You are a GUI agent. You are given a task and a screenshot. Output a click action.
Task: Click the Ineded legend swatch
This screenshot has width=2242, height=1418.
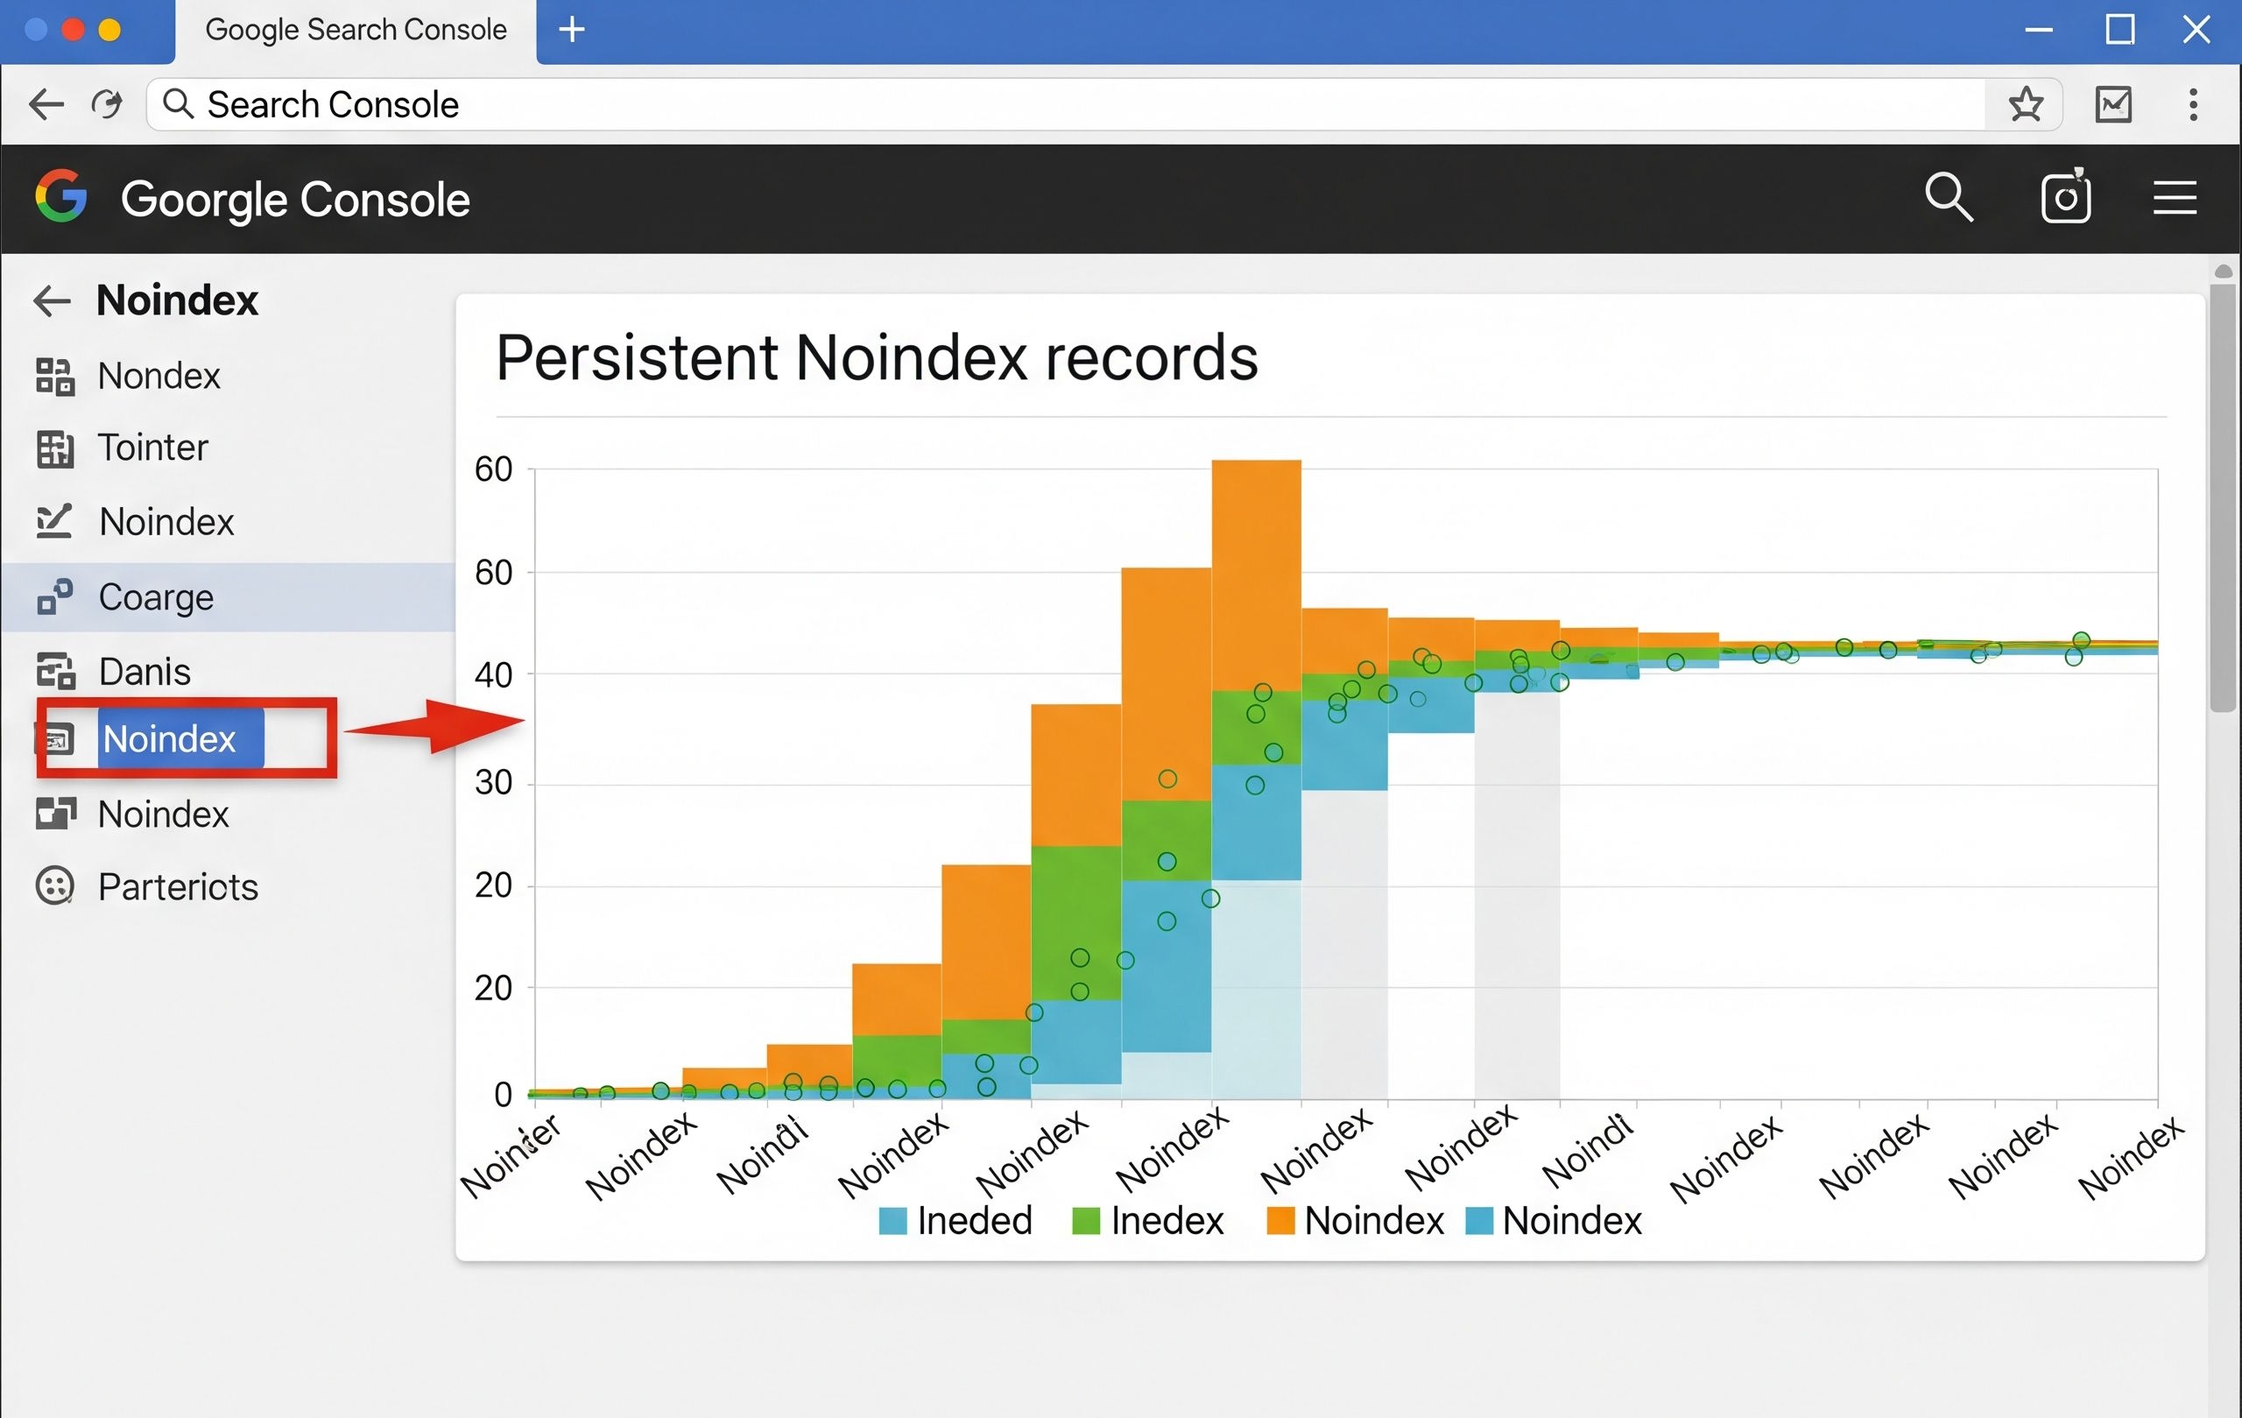892,1221
